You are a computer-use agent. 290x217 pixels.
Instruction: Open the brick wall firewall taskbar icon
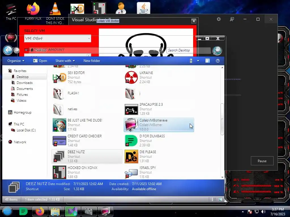[89, 211]
